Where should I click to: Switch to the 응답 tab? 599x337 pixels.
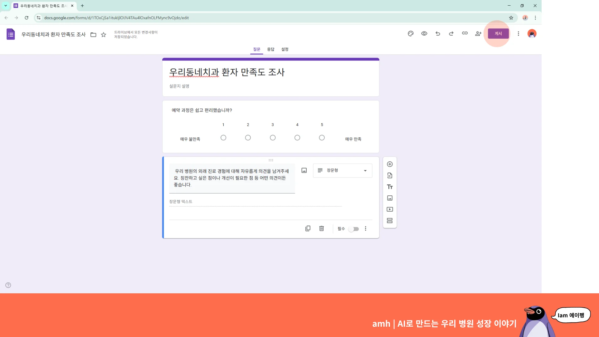[270, 49]
